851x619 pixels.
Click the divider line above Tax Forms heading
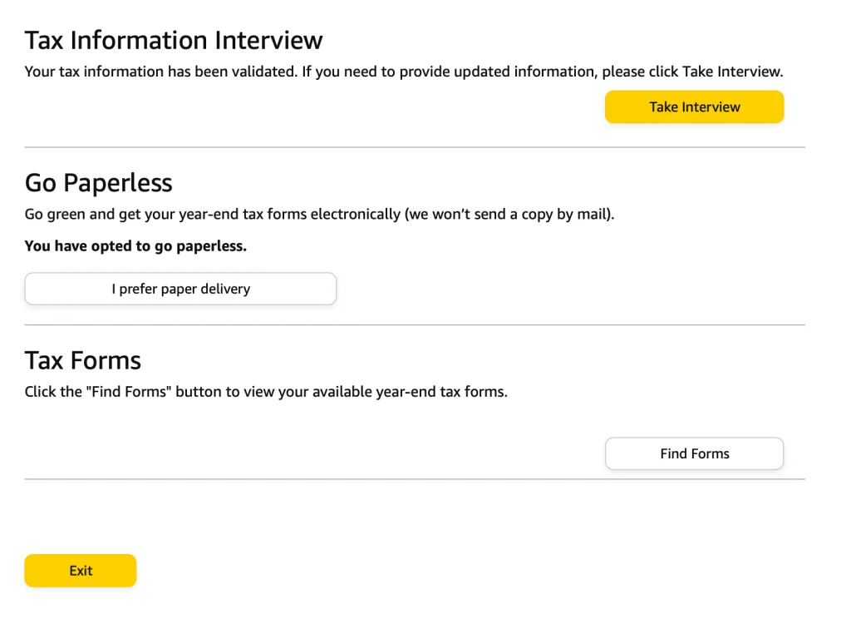point(415,324)
